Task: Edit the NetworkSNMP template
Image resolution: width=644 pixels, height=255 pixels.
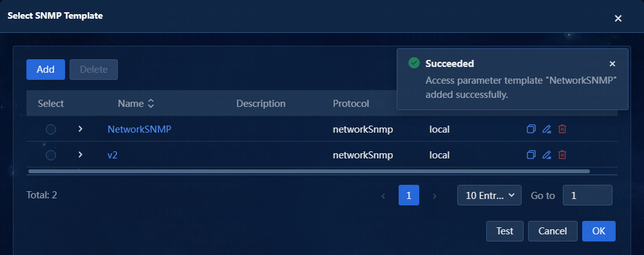Action: pyautogui.click(x=546, y=129)
